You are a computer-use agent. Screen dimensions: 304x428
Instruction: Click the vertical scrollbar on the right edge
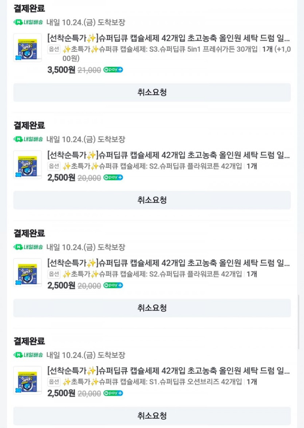click(299, 322)
